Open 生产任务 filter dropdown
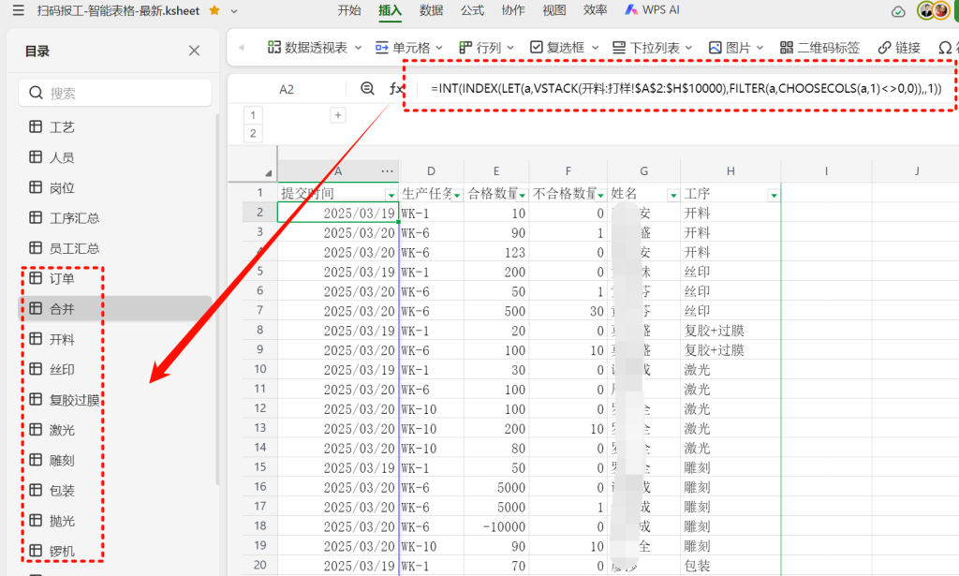The width and height of the screenshot is (959, 576). coord(457,195)
